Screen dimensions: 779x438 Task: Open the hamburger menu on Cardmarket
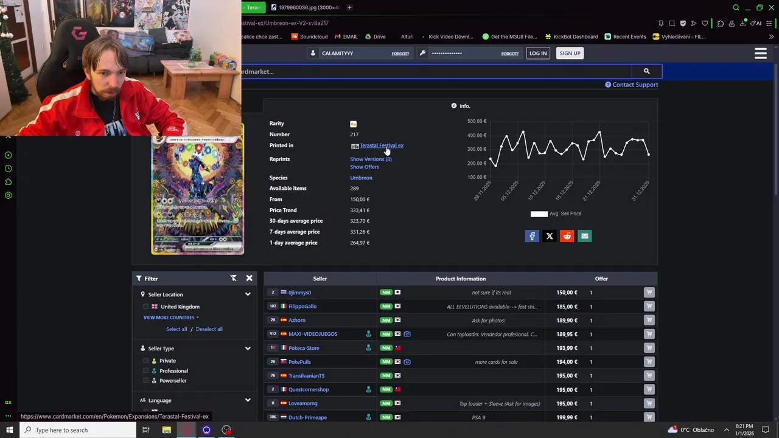(760, 54)
